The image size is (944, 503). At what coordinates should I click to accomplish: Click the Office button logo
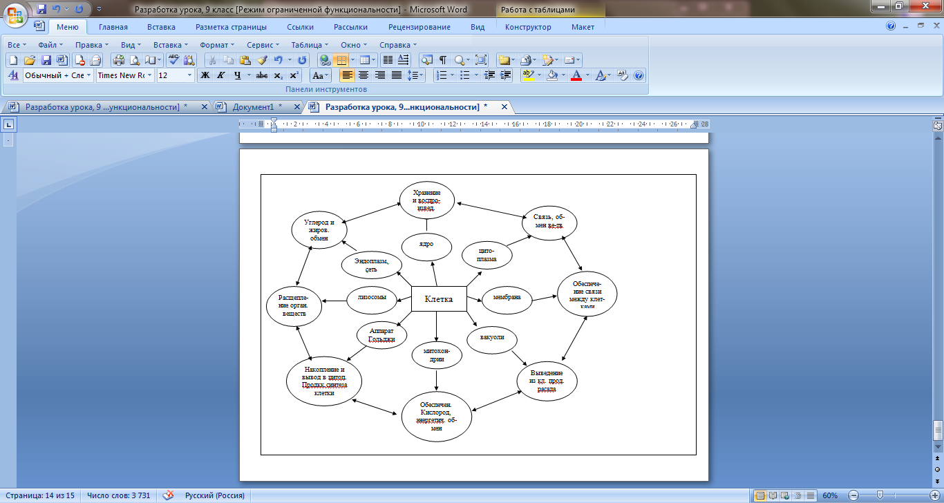15,17
